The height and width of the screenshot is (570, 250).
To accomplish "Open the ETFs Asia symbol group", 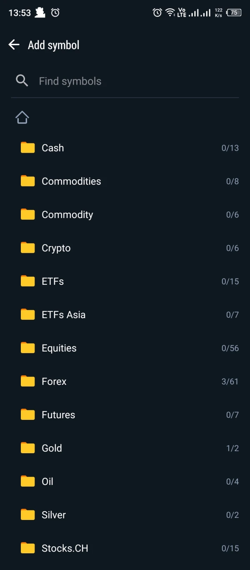I will (x=64, y=315).
